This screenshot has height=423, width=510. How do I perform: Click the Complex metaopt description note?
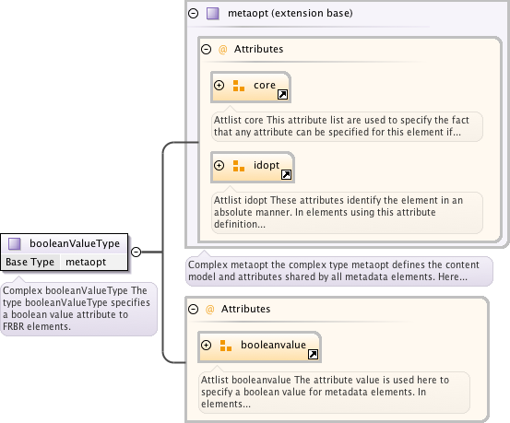339,271
